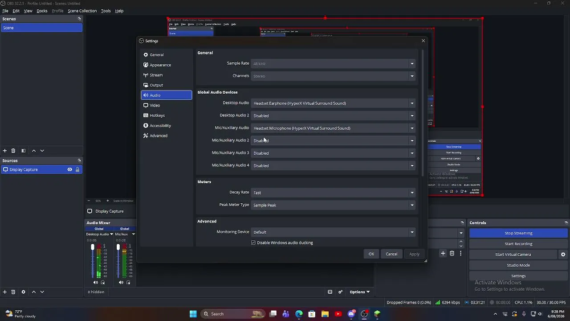The image size is (570, 321).
Task: Choose a Desktop Audio device from dropdown
Action: (x=334, y=103)
